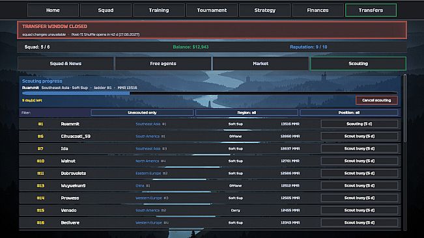Select the Transfers tab

point(371,10)
